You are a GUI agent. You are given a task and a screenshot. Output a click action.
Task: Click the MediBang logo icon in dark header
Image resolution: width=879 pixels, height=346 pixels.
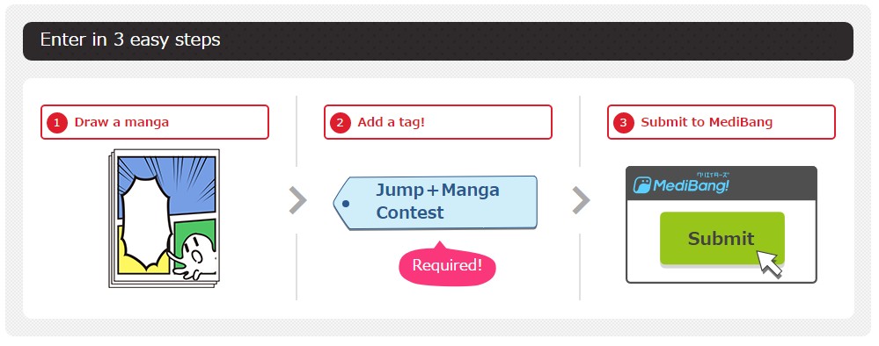click(x=641, y=185)
